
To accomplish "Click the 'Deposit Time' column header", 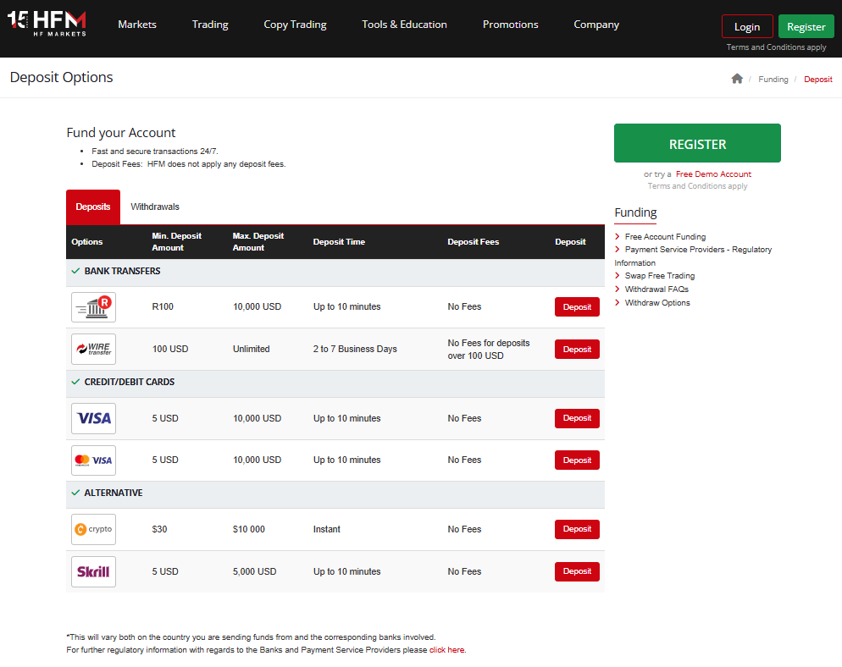I will pyautogui.click(x=339, y=242).
